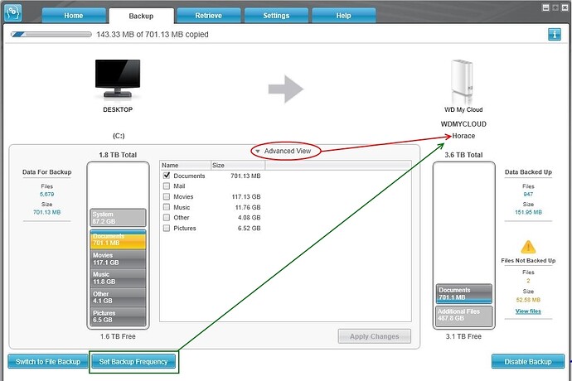Tick the Music checkbox
This screenshot has width=572, height=381.
tap(167, 207)
